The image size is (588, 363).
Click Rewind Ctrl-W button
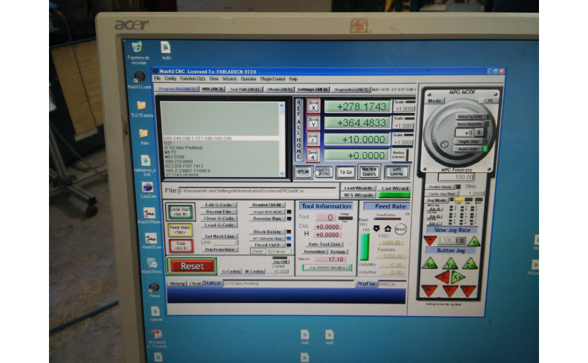point(267,204)
